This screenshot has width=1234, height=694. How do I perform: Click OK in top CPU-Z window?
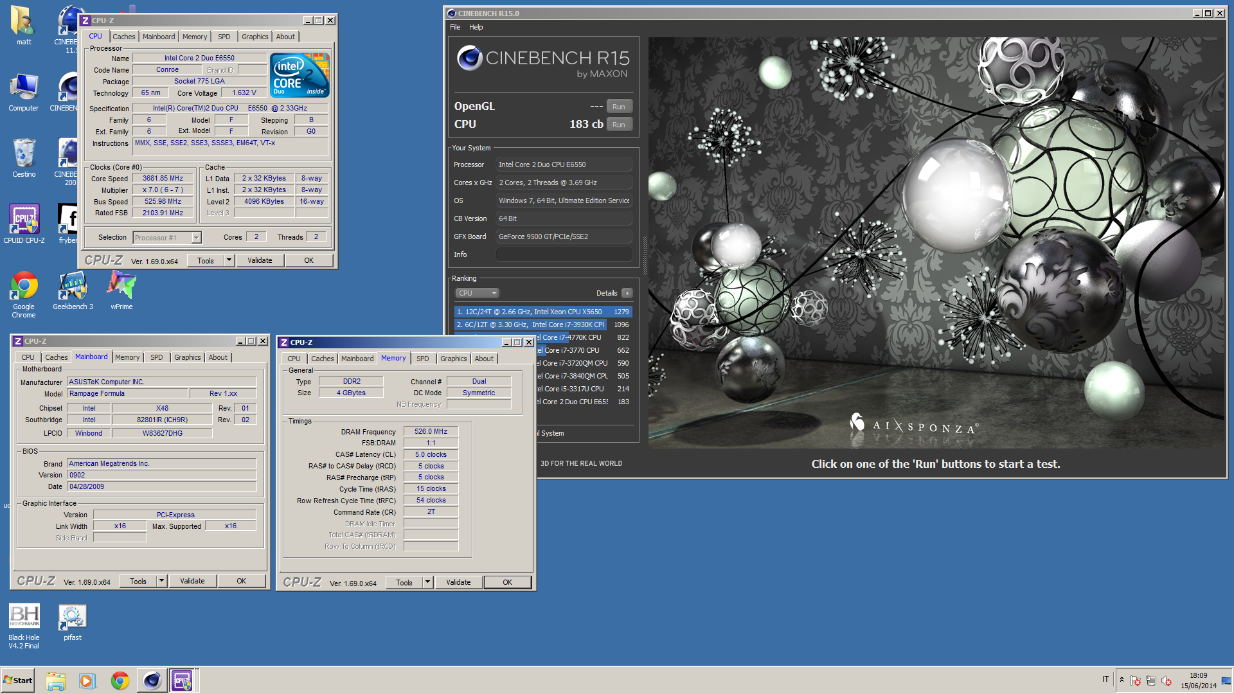309,260
